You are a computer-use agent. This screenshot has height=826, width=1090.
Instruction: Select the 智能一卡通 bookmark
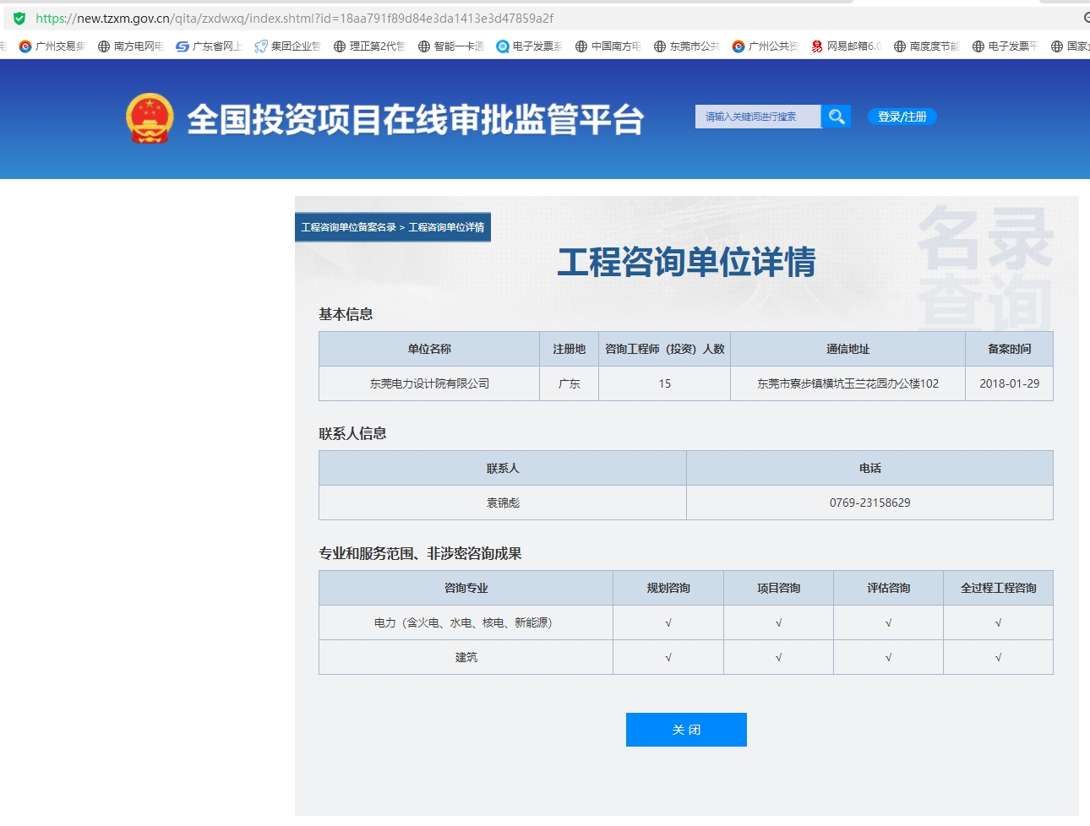[x=422, y=46]
